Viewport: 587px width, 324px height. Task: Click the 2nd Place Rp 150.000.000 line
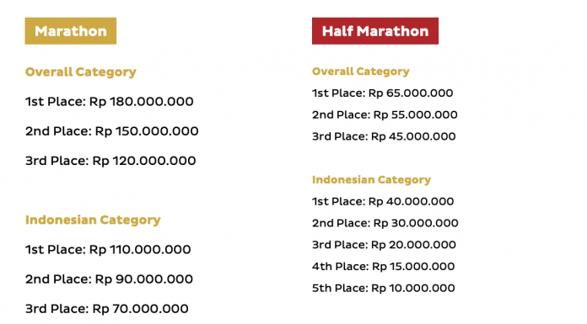tap(111, 131)
